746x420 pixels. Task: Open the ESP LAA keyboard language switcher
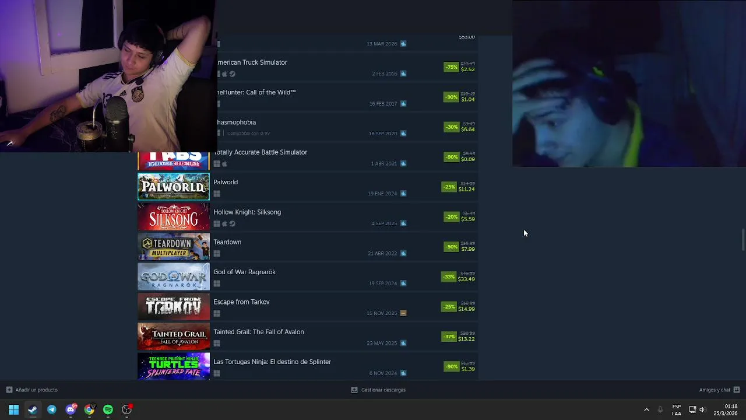(x=676, y=410)
